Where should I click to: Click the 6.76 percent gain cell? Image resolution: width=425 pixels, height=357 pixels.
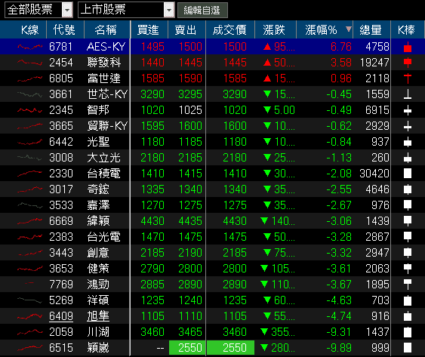pos(341,47)
